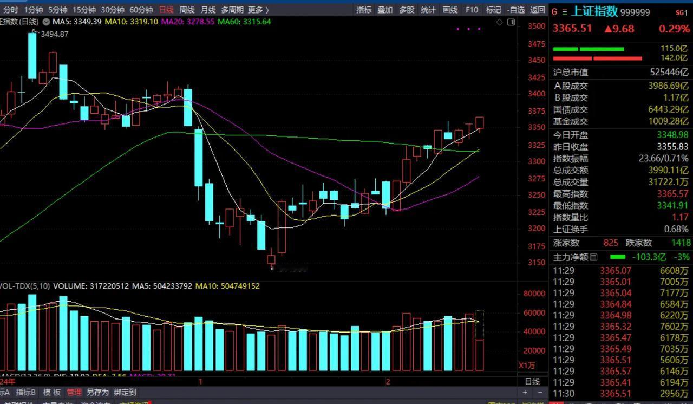Select the 15分钟 period tab

(84, 10)
